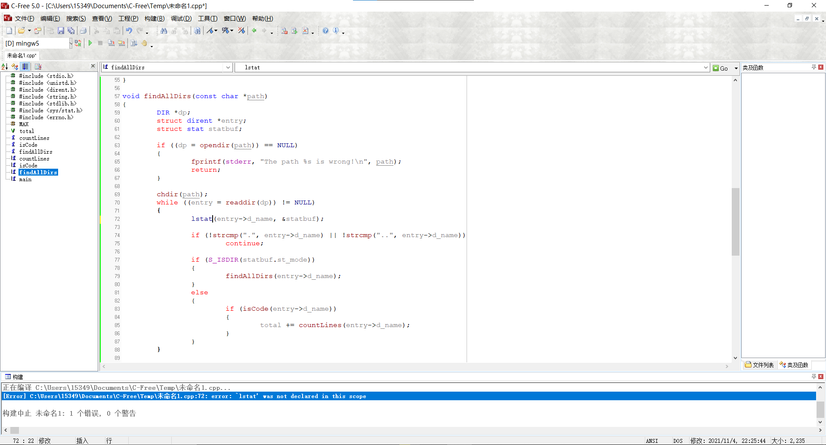This screenshot has height=445, width=826.
Task: Select main in the symbol tree
Action: tap(25, 179)
